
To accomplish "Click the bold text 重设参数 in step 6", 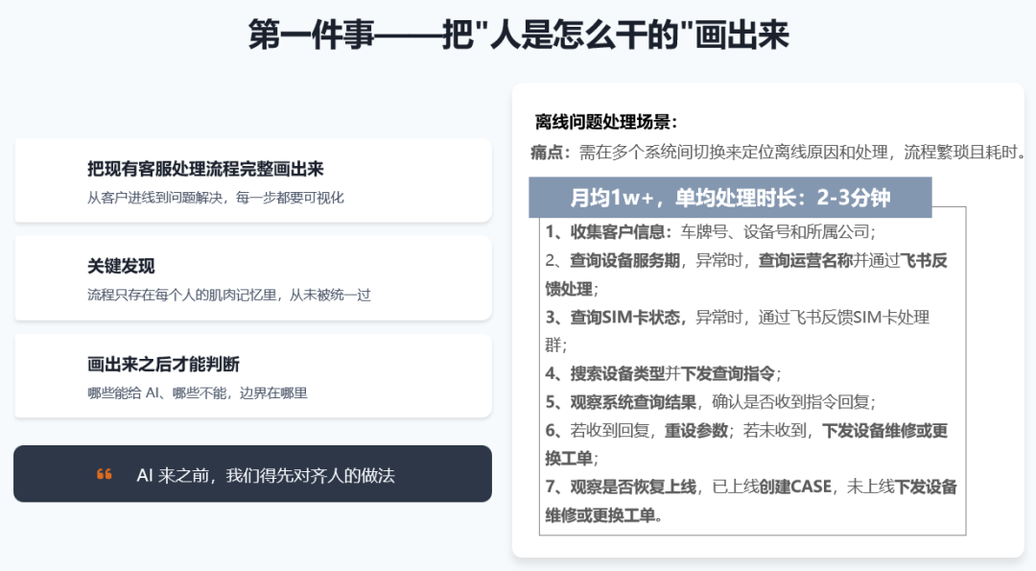I will click(x=695, y=430).
